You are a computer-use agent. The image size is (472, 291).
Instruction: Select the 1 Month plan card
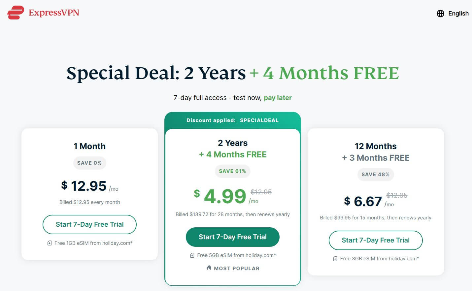89,146
